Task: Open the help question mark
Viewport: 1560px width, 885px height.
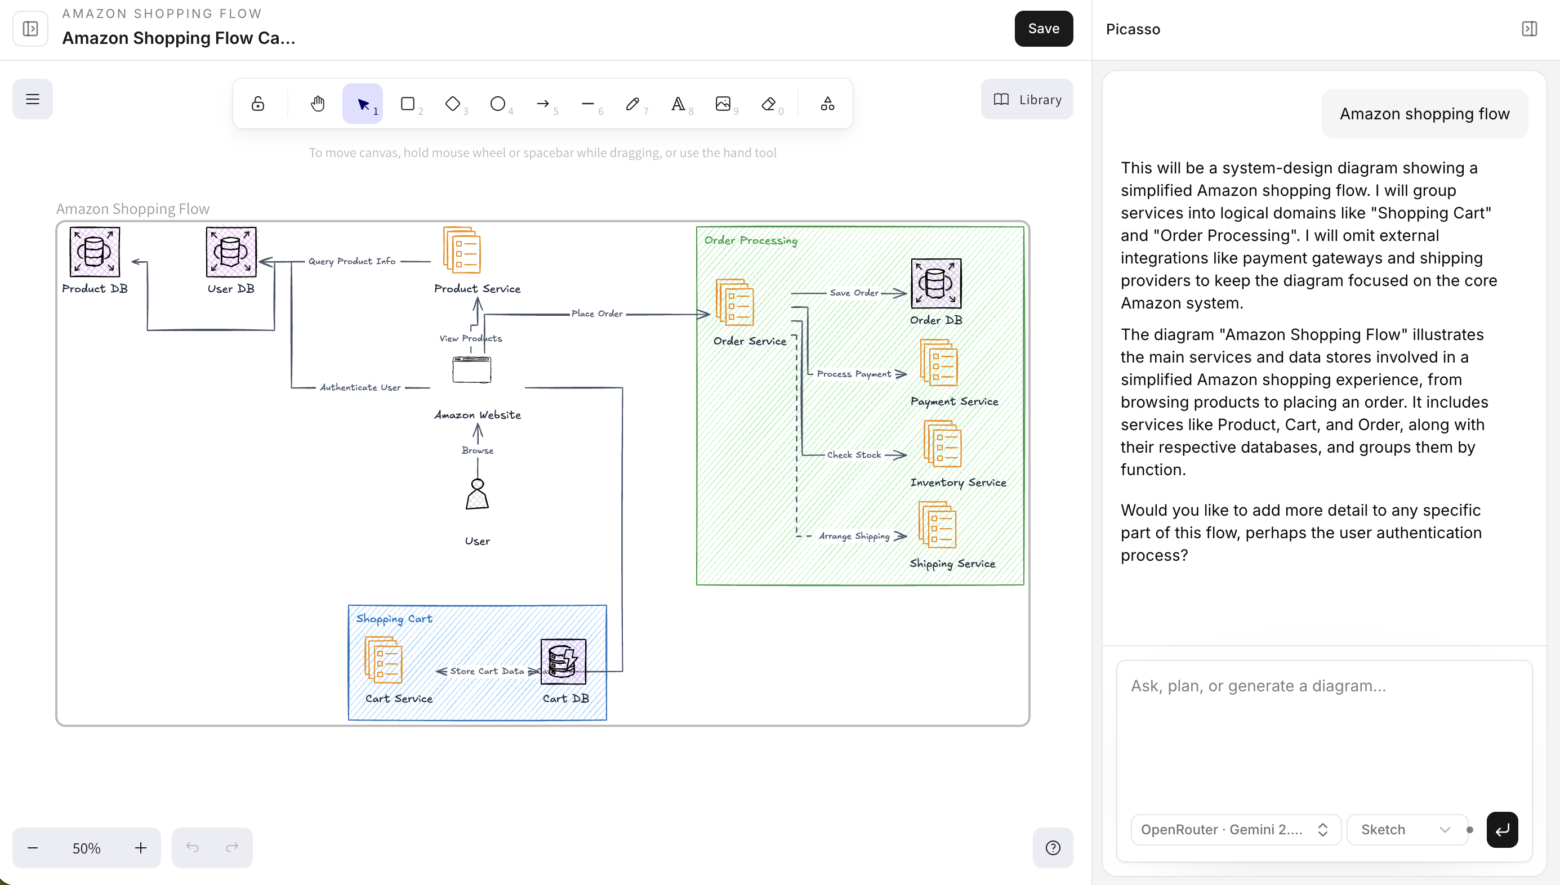Action: (x=1053, y=847)
